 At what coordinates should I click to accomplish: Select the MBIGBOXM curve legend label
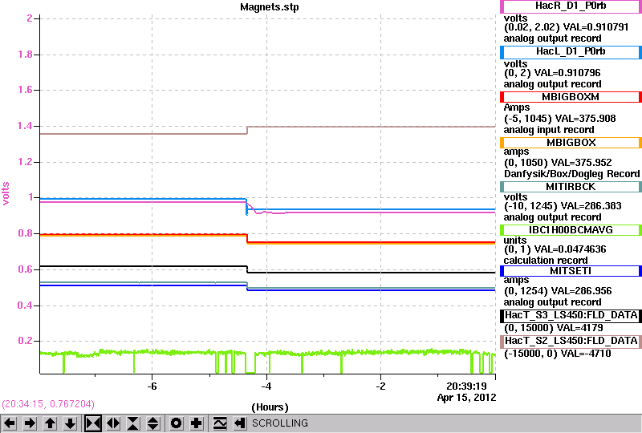(x=571, y=97)
